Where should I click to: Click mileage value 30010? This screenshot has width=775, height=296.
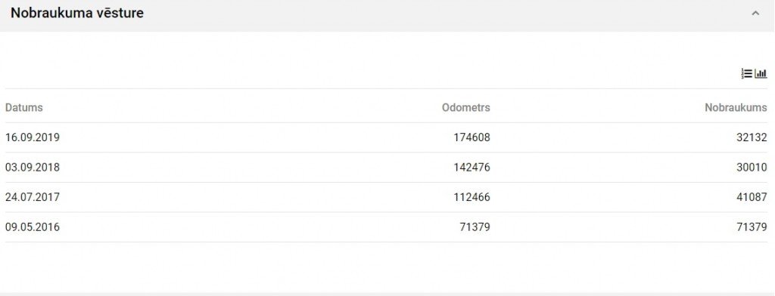pyautogui.click(x=752, y=168)
